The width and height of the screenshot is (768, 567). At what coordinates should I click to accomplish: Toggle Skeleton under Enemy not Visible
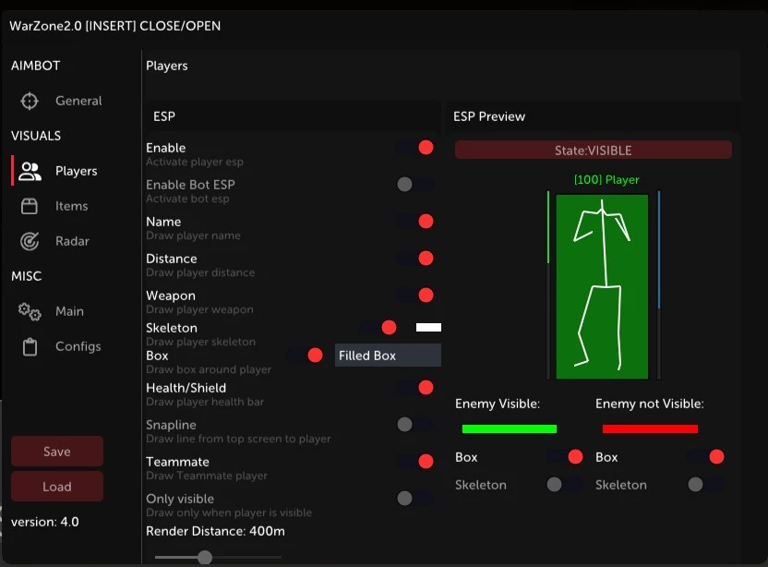coord(706,485)
